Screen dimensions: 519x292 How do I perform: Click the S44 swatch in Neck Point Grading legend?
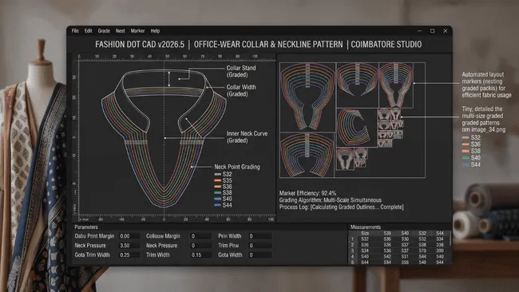217,205
